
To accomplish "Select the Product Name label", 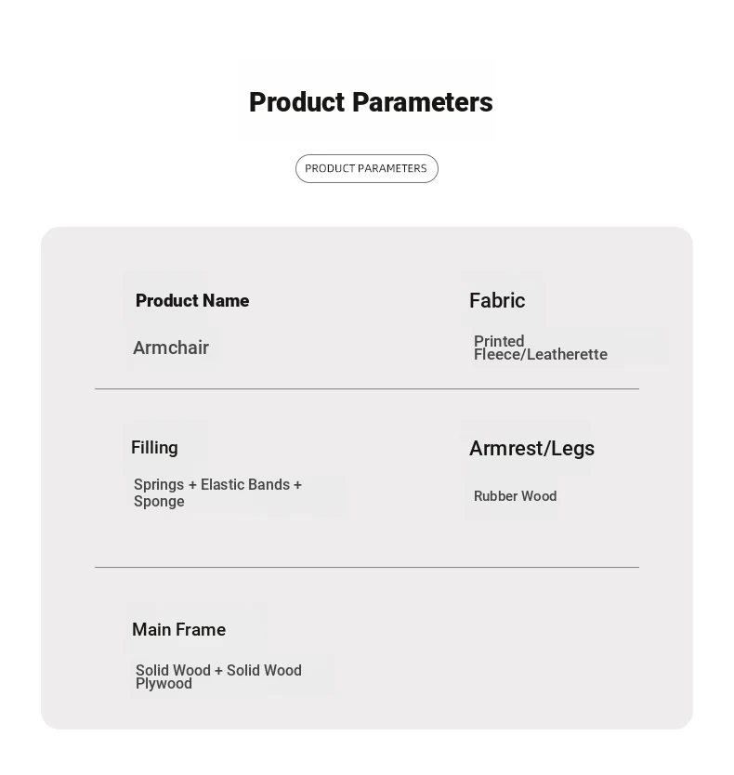I will 192,300.
